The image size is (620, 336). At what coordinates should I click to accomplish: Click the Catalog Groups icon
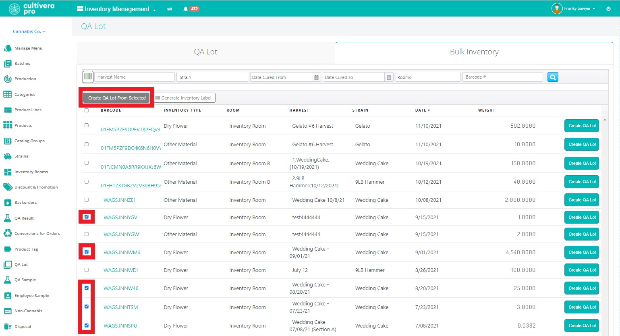point(7,141)
